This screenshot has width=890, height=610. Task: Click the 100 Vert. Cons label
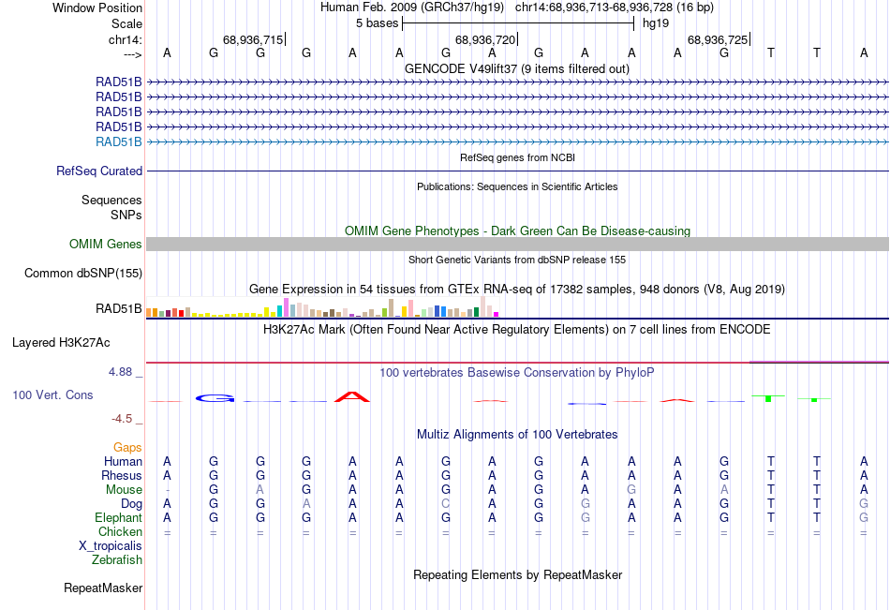coord(52,394)
